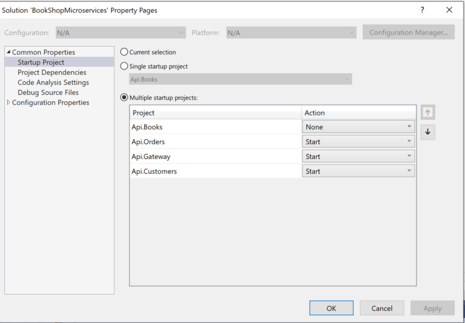Click the Cancel button
Image resolution: width=465 pixels, height=323 pixels.
[x=381, y=308]
